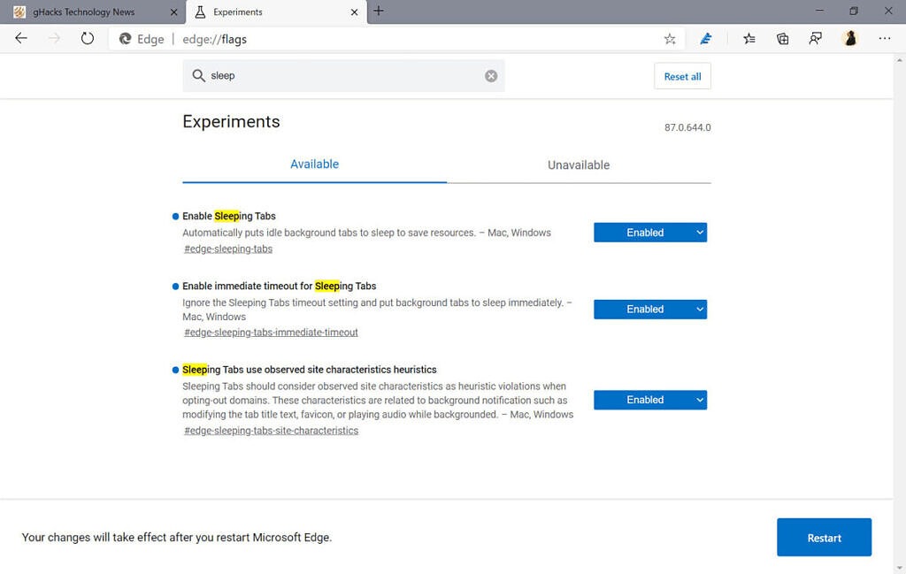Open the immediate timeout Enabled dropdown
The width and height of the screenshot is (906, 574).
pos(649,309)
